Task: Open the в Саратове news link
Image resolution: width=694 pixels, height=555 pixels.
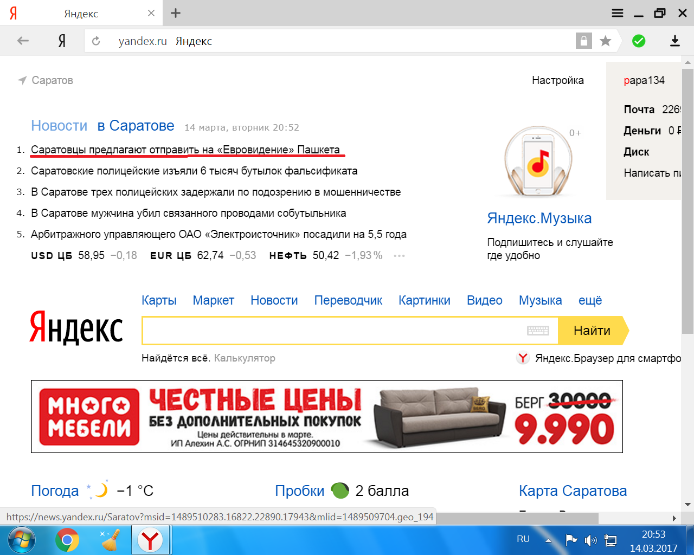Action: point(136,126)
